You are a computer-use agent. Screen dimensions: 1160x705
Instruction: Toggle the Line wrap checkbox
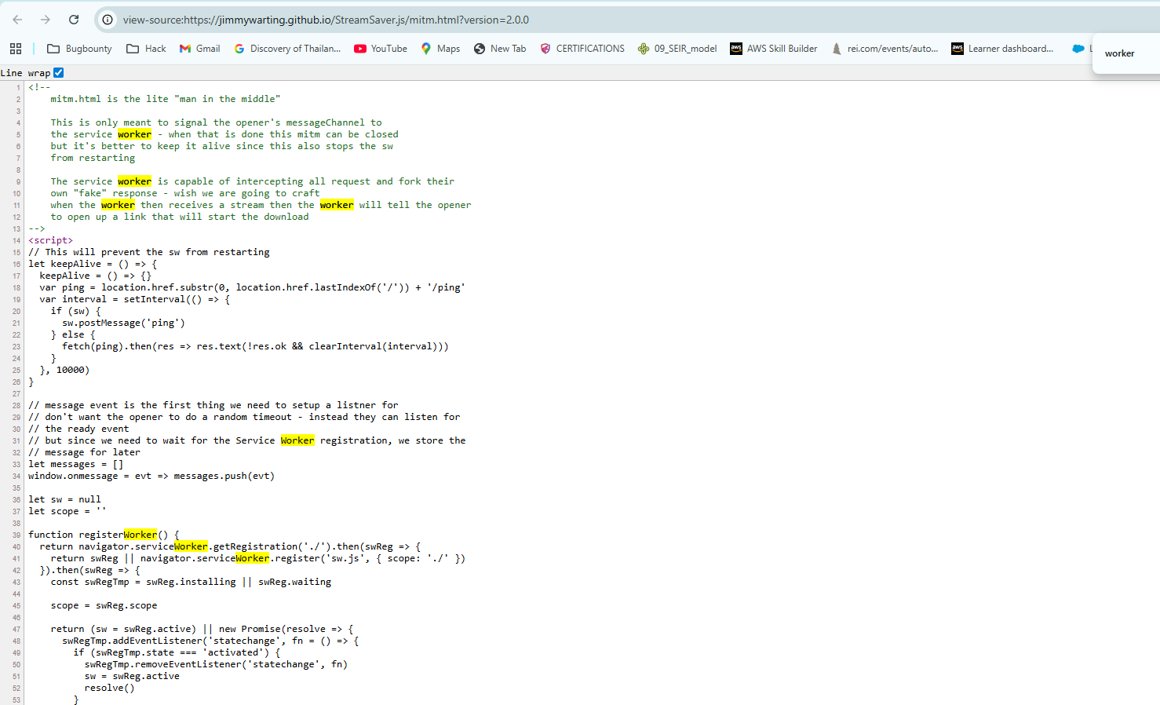pos(59,73)
